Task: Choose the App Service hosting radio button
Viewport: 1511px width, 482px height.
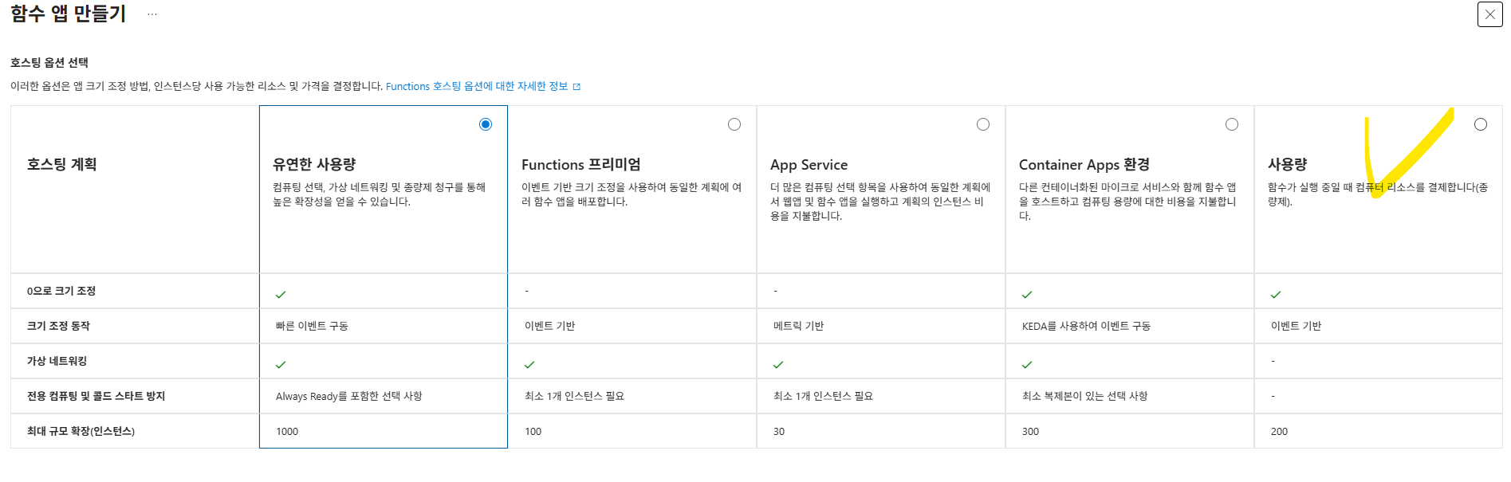Action: pyautogui.click(x=983, y=124)
